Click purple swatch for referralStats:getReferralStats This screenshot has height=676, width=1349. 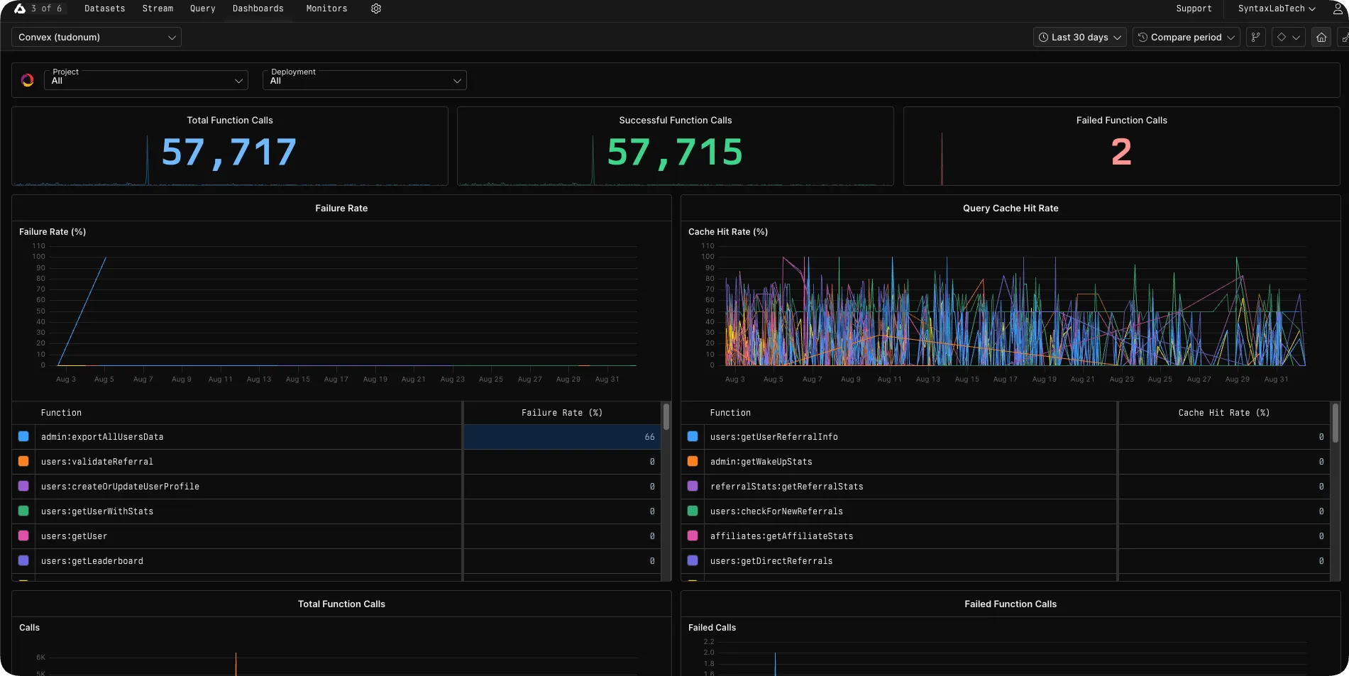click(x=693, y=487)
